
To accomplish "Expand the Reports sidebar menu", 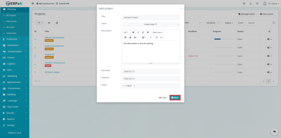I will pyautogui.click(x=15, y=119).
